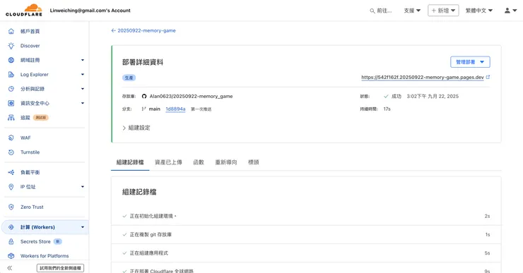The height and width of the screenshot is (273, 523).
Task: Click the Log Explorer icon
Action: pyautogui.click(x=11, y=75)
